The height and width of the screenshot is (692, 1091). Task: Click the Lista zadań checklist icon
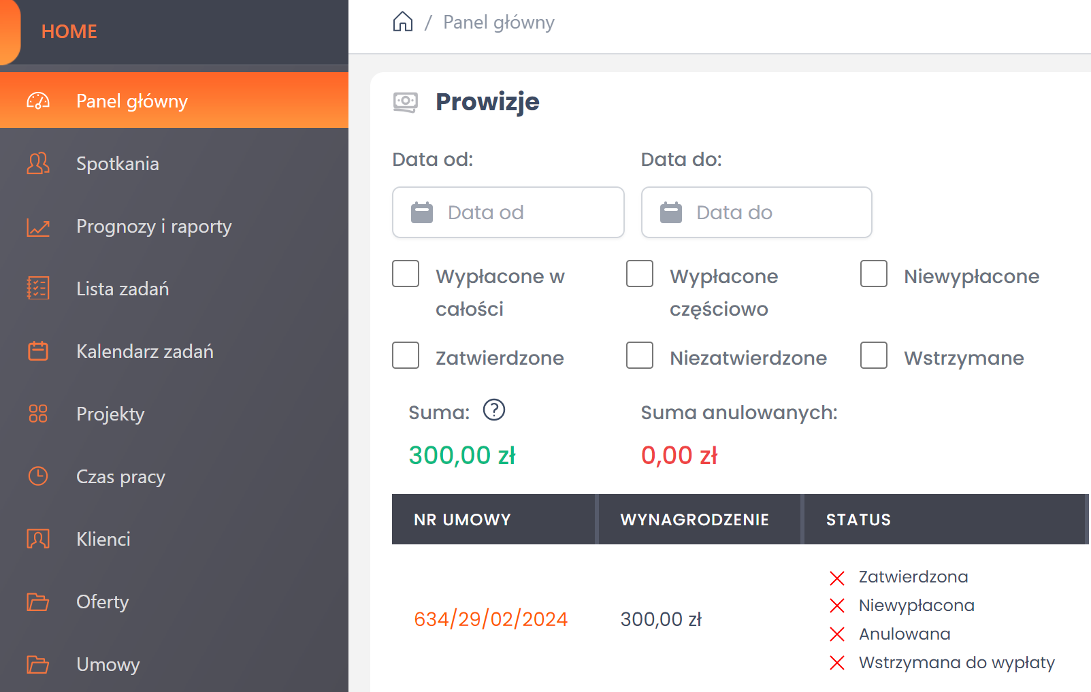38,289
